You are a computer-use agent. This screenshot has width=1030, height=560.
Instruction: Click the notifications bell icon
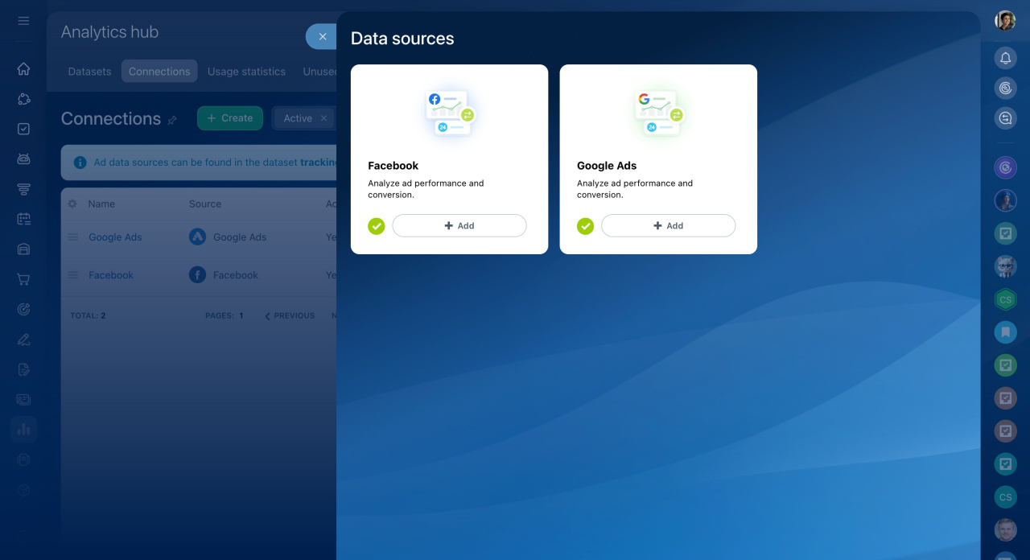click(x=1005, y=58)
